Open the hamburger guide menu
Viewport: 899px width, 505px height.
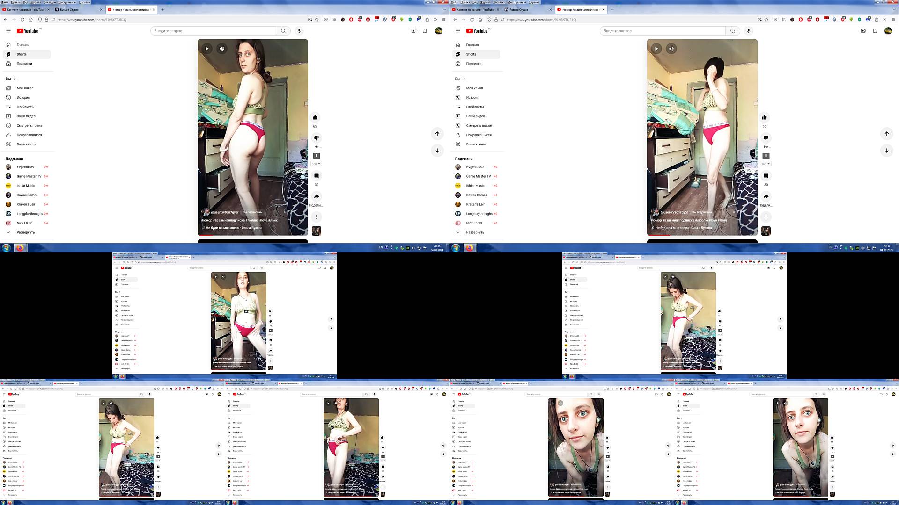coord(8,31)
